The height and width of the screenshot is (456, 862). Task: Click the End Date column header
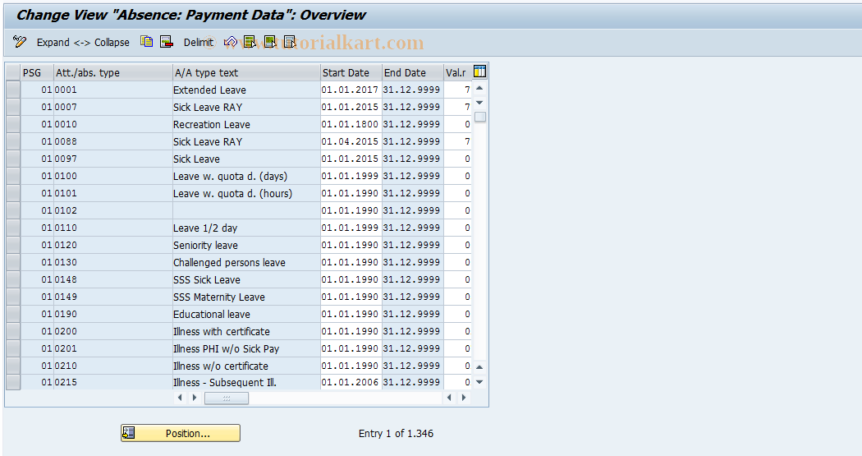[x=412, y=72]
